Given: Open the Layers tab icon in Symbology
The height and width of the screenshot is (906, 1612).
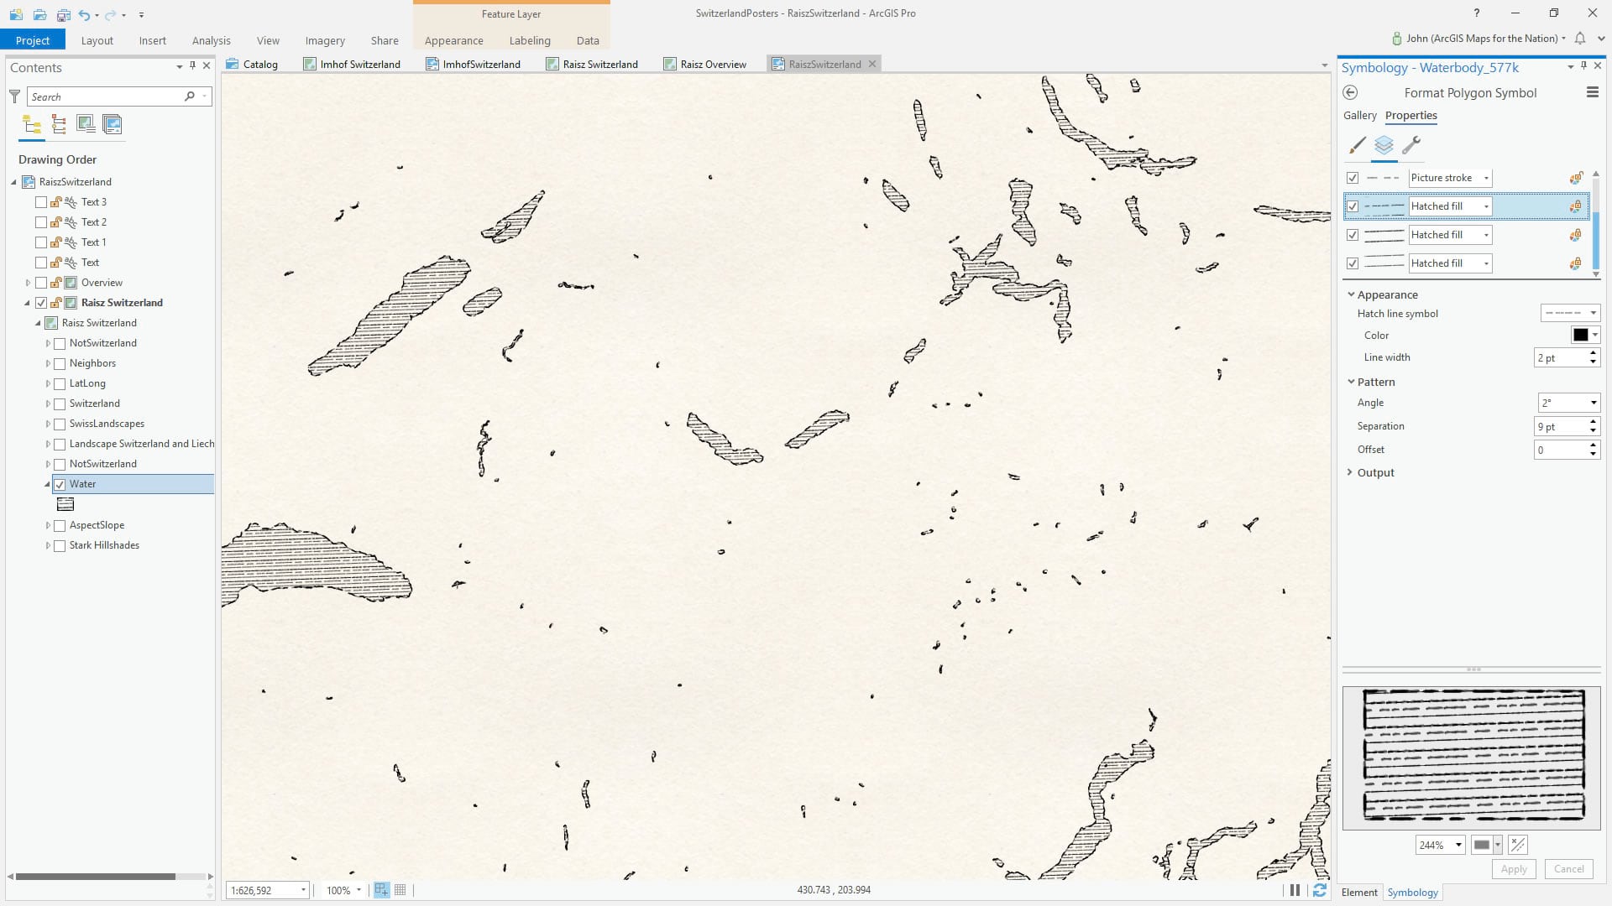Looking at the screenshot, I should 1384,145.
